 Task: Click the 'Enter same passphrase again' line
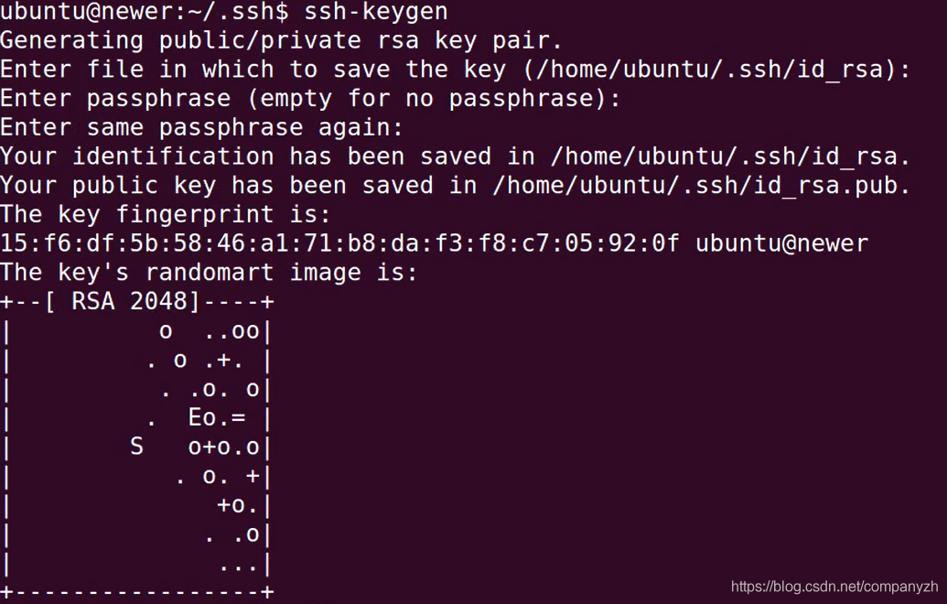click(x=201, y=128)
